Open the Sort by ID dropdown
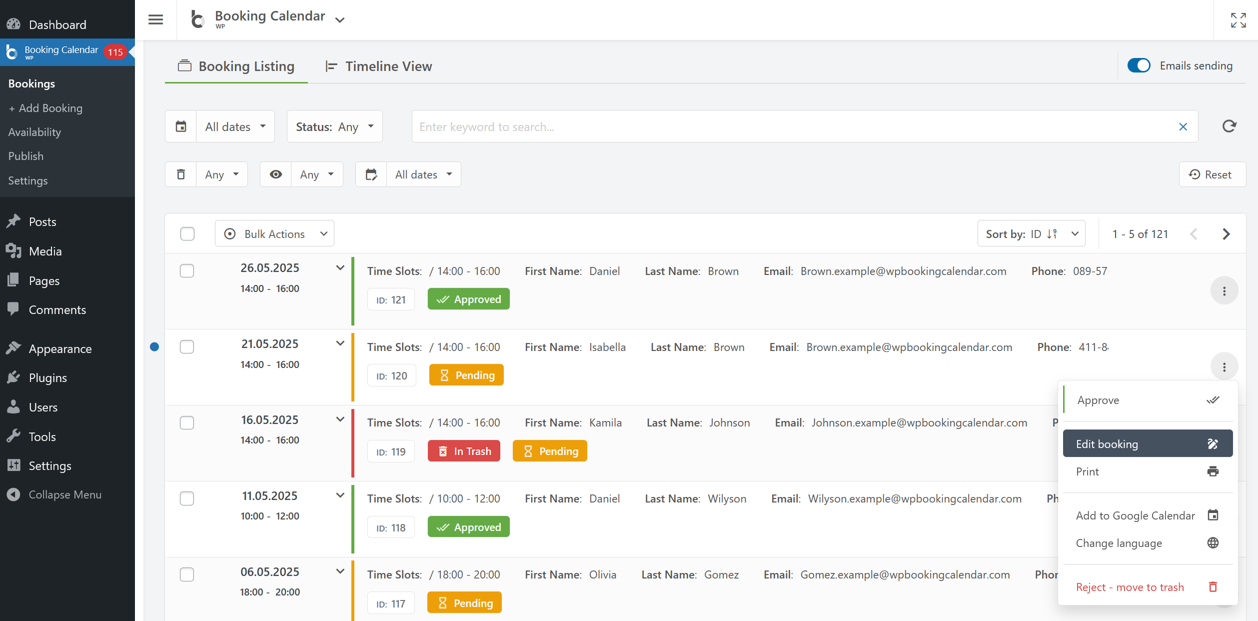 [1031, 234]
